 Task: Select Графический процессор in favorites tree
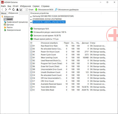(17, 22)
